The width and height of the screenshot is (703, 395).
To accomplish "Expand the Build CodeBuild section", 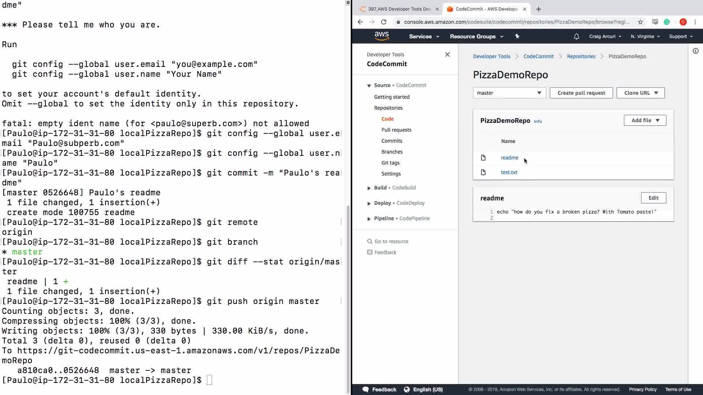I will click(x=369, y=188).
